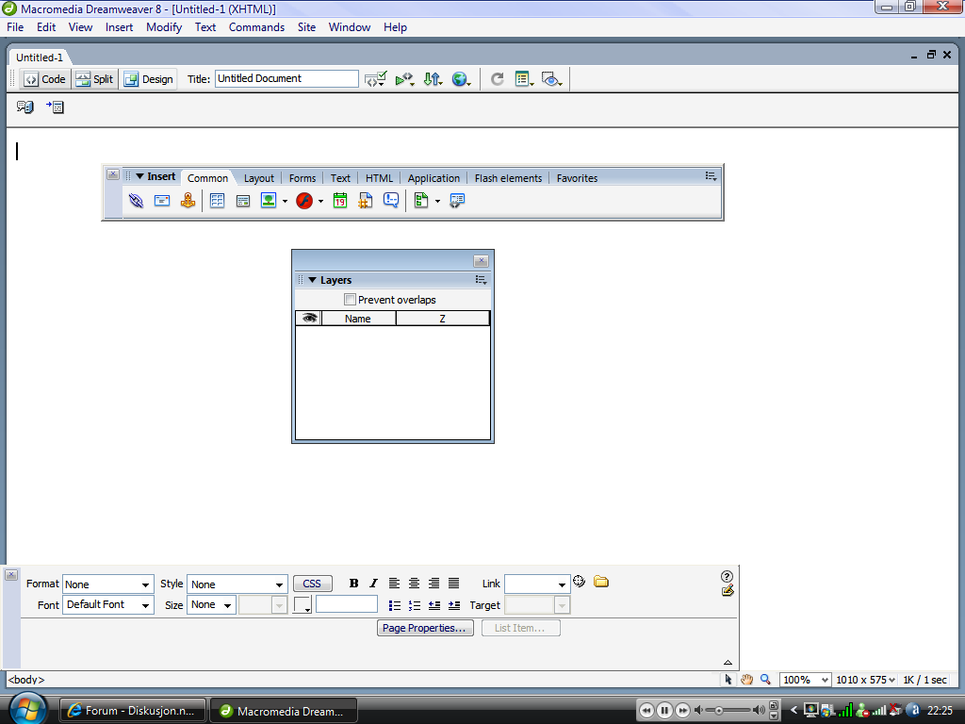
Task: Refresh design view
Action: pos(498,79)
